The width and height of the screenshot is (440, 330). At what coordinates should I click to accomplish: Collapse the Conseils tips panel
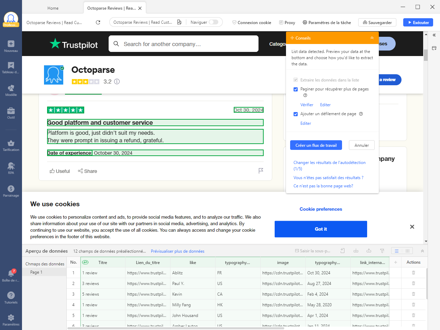click(372, 38)
